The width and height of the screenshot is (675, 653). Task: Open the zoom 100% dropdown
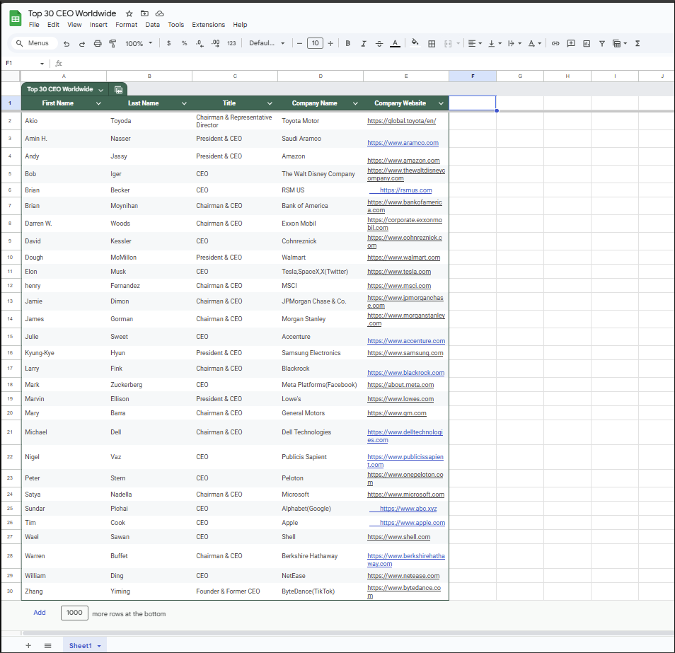tap(139, 43)
